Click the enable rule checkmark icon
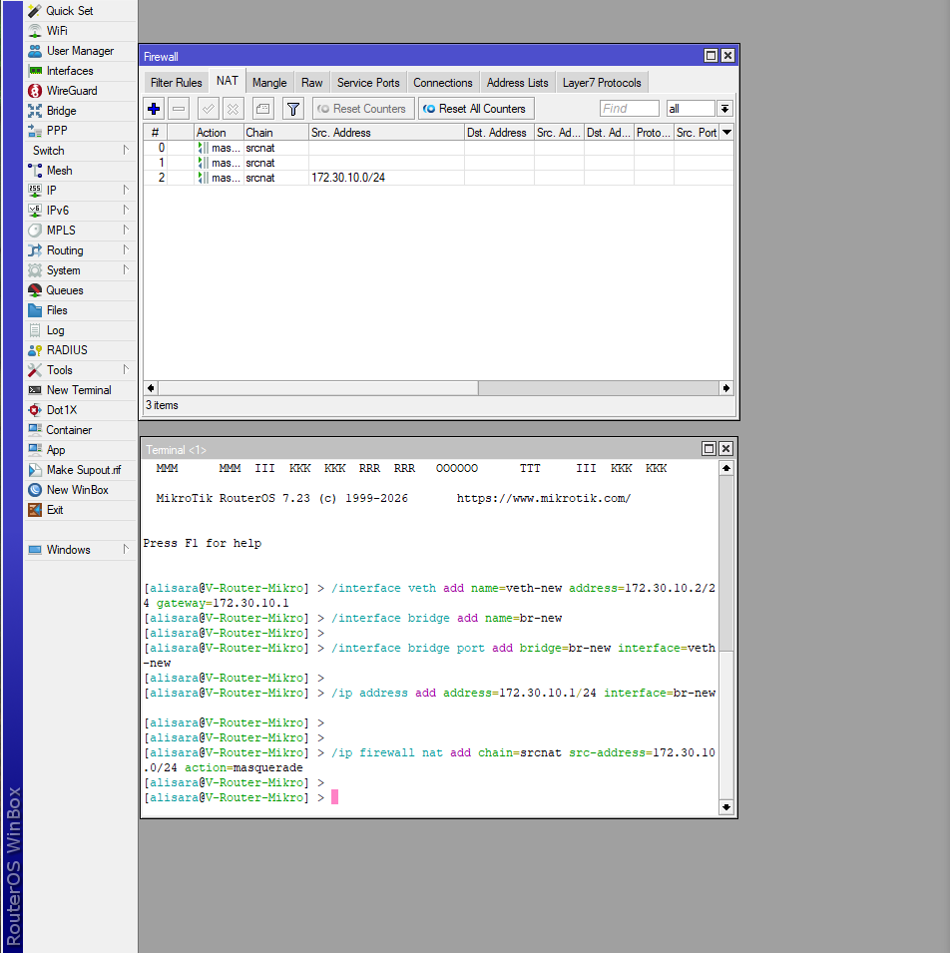 tap(209, 109)
